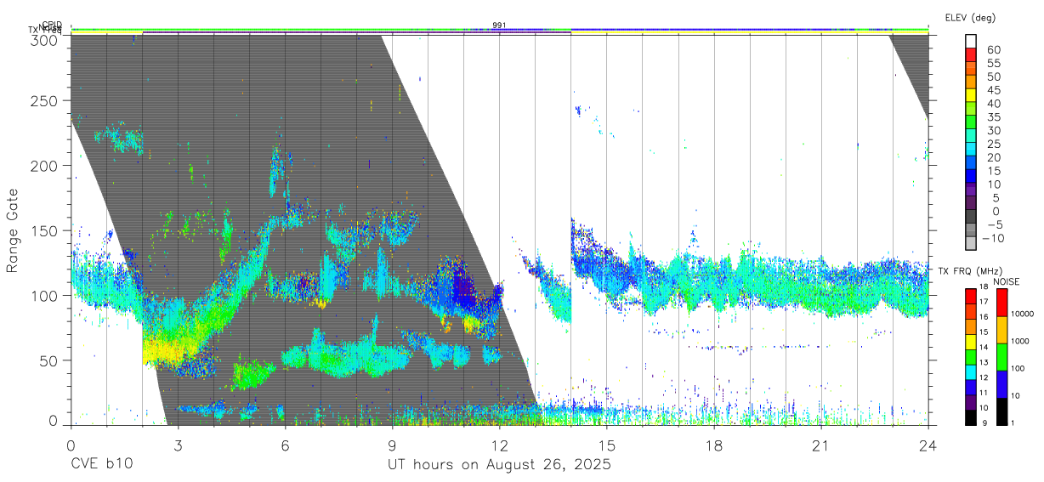1044x482 pixels.
Task: Select the blue swatch in NOISE bar
Action: click(x=1001, y=384)
